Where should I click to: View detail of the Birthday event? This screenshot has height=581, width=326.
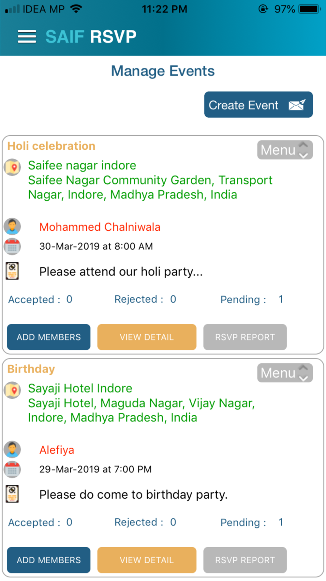[147, 560]
